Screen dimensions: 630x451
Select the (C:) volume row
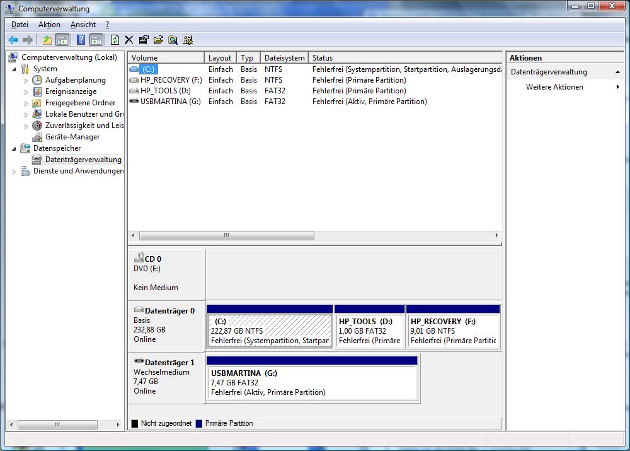pos(315,69)
